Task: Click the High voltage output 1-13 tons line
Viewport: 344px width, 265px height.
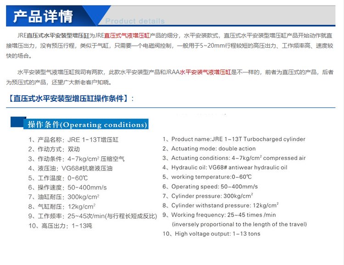Action: 211,234
